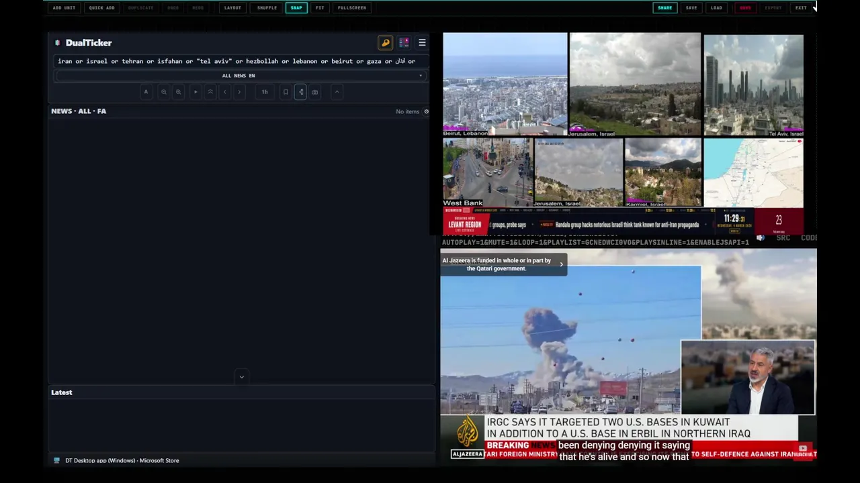Click 'DT Desktop app (Windows) - Microsoft Store' link
This screenshot has height=483, width=860.
point(122,461)
